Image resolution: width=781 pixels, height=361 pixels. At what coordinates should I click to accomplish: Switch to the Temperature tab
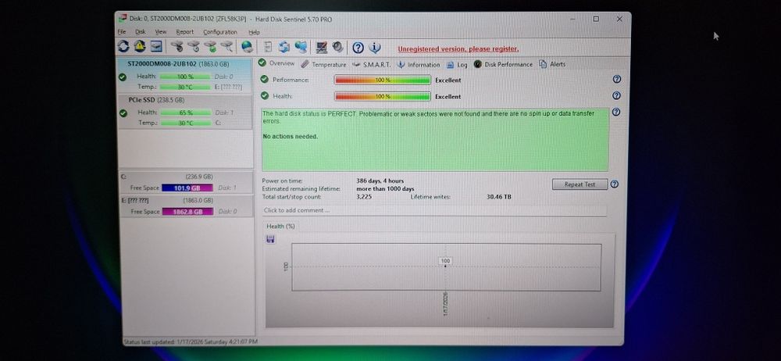click(x=324, y=64)
